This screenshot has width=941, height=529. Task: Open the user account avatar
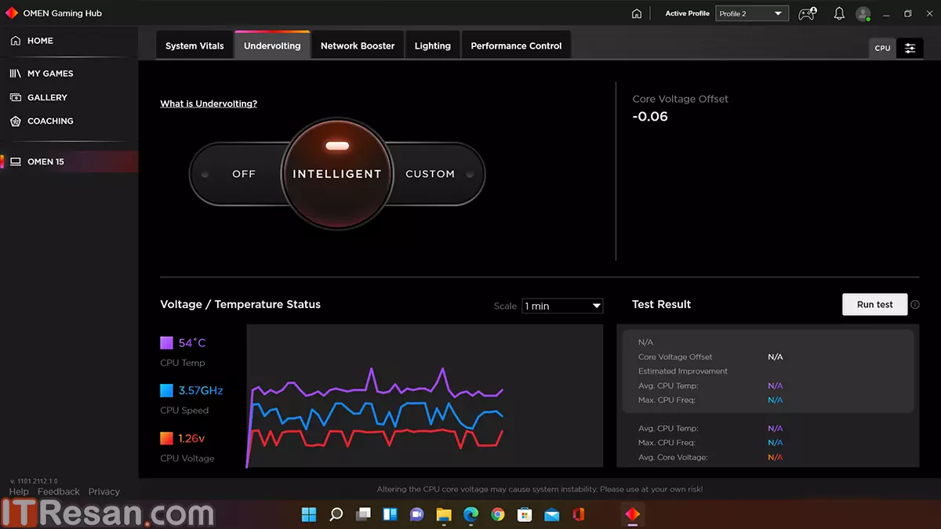click(863, 13)
